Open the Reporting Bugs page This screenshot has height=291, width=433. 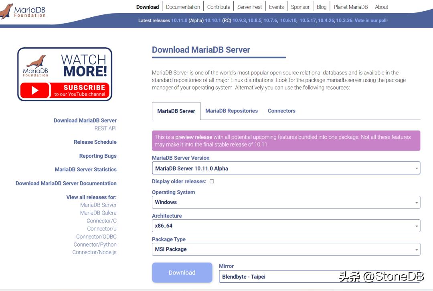tap(97, 156)
